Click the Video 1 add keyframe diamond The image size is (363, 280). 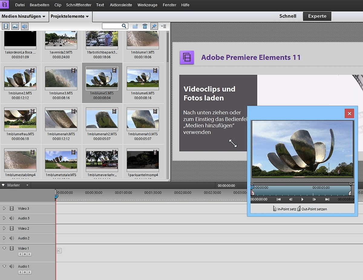(x=25, y=254)
